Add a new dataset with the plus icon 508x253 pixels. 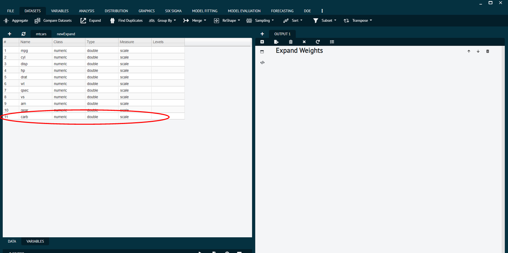point(10,34)
